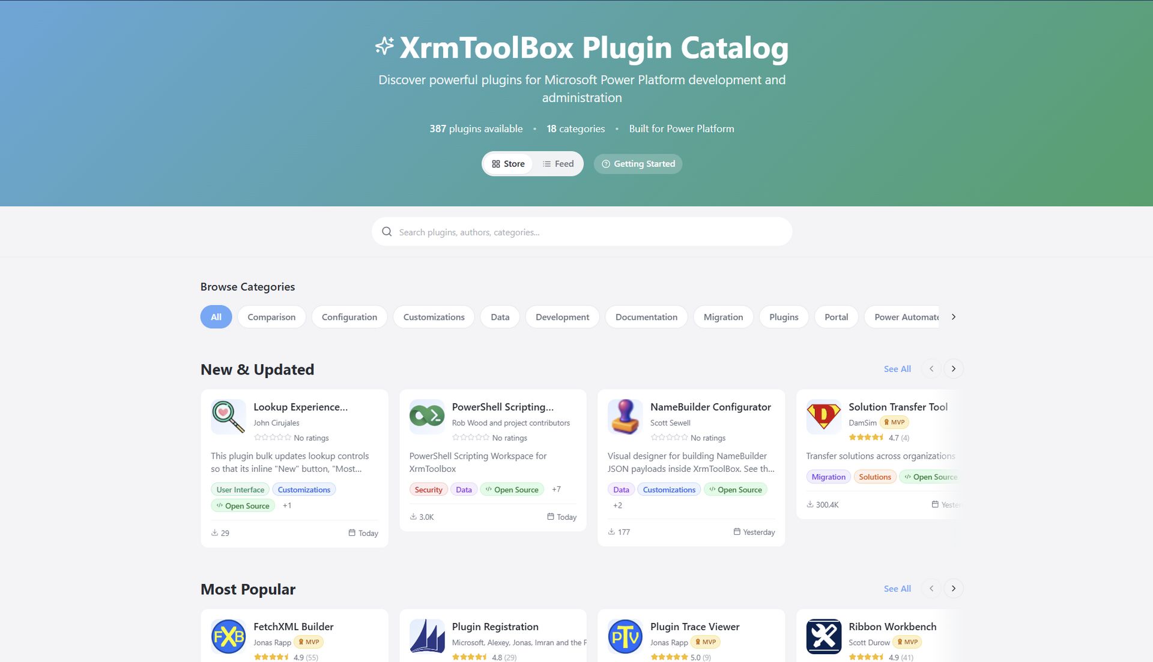Click the search magnifier icon in the search bar
Screen dimensions: 1153x662
coord(387,231)
